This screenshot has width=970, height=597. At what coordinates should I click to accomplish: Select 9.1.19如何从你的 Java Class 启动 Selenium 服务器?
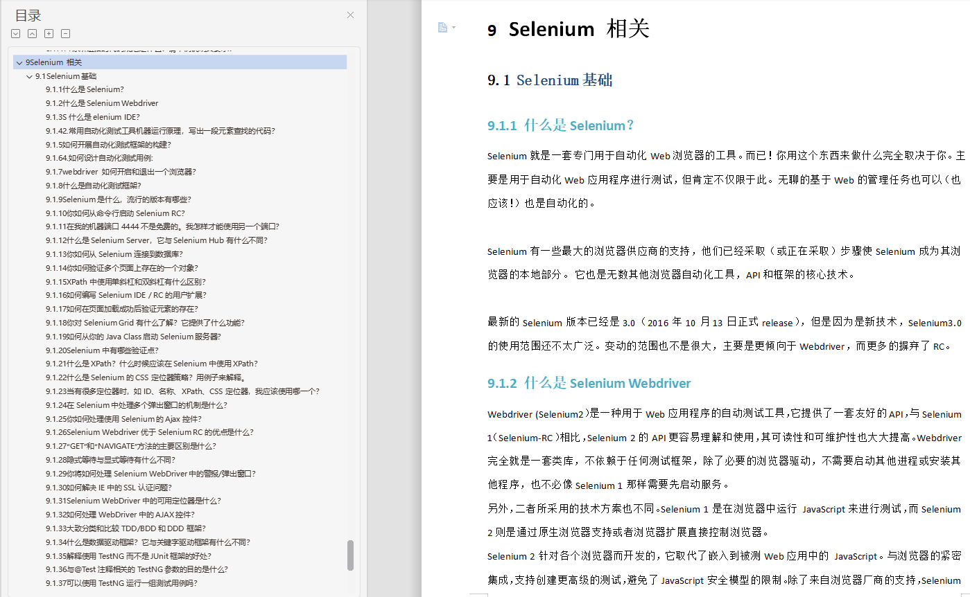(x=134, y=337)
